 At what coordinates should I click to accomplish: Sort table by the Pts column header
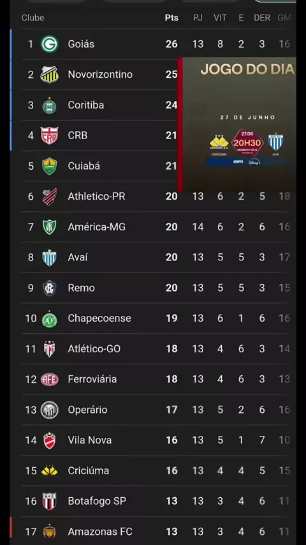(171, 18)
